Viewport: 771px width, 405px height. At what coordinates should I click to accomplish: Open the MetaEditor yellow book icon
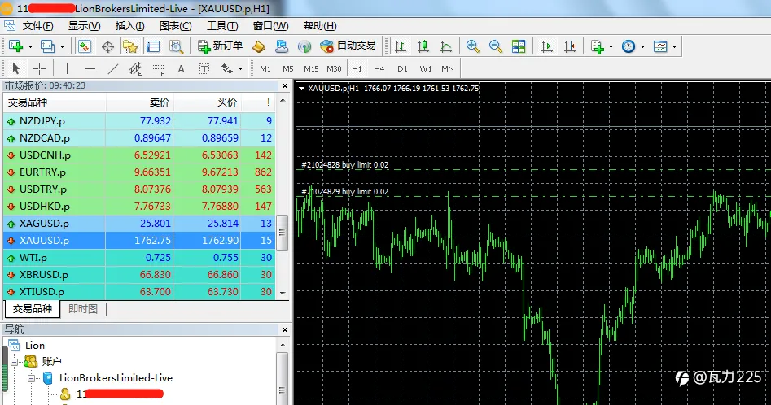259,46
